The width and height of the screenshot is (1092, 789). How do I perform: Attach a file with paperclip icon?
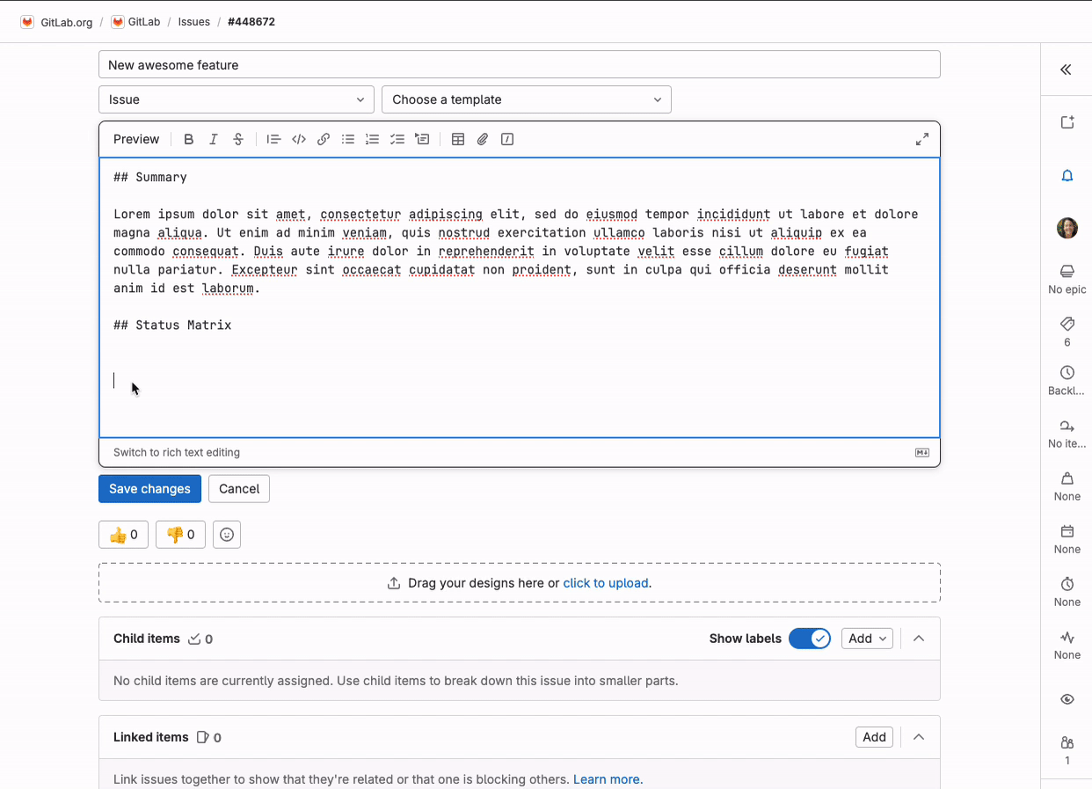coord(483,139)
